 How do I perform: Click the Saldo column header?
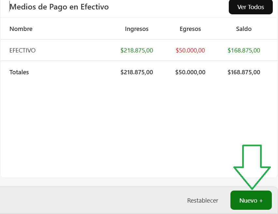coord(243,29)
